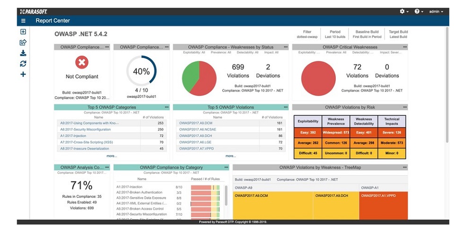Image resolution: width=473 pixels, height=236 pixels.
Task: Open options menu of 40% compliance widget
Action: coord(167,47)
